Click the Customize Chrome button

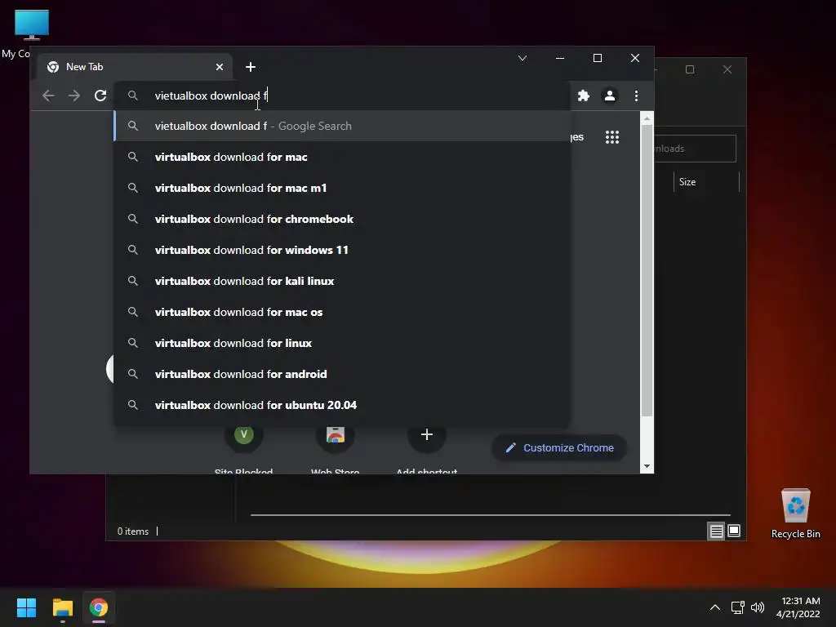point(558,448)
